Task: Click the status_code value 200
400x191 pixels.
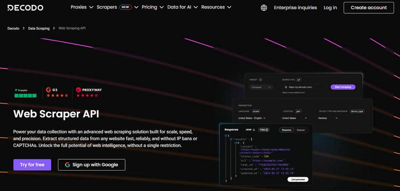Action: click(x=266, y=156)
